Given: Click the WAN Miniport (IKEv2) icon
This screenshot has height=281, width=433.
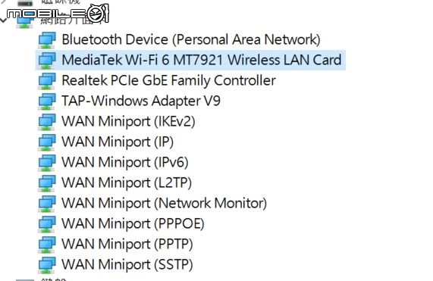Looking at the screenshot, I should click(47, 121).
